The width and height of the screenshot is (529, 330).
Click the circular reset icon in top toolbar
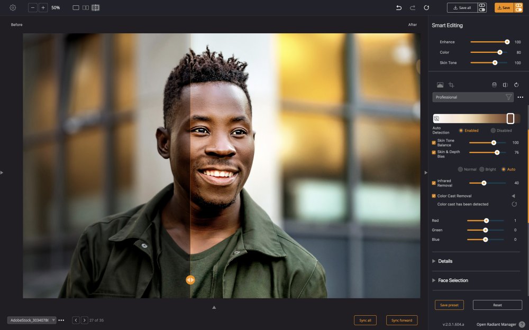pos(426,8)
